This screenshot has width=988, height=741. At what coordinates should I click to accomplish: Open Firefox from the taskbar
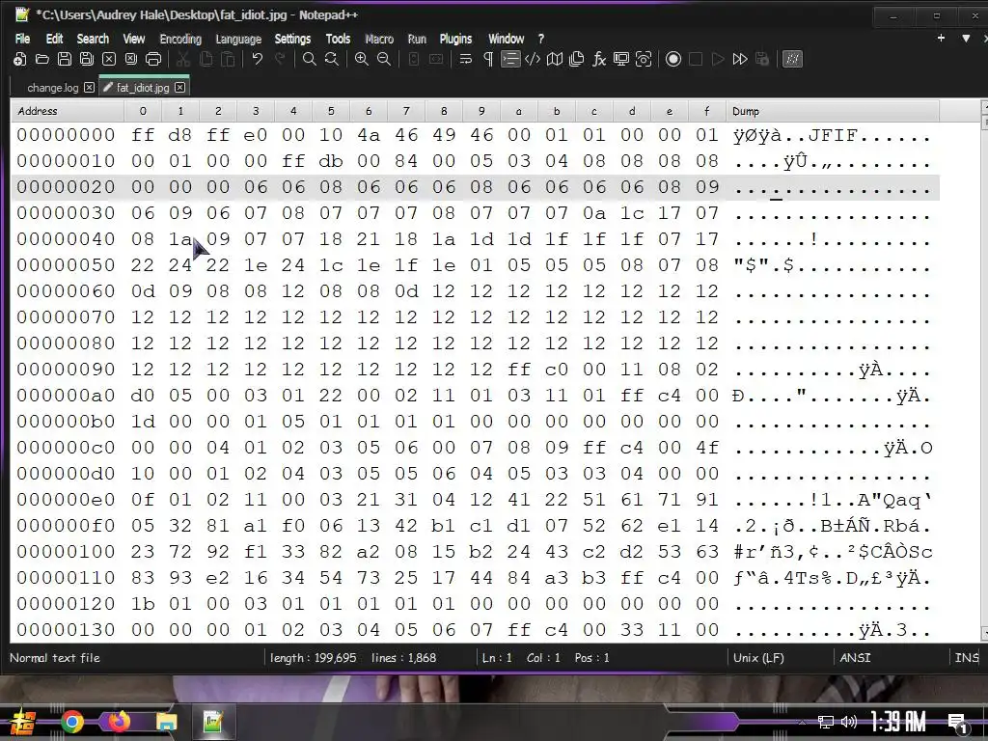pos(119,722)
